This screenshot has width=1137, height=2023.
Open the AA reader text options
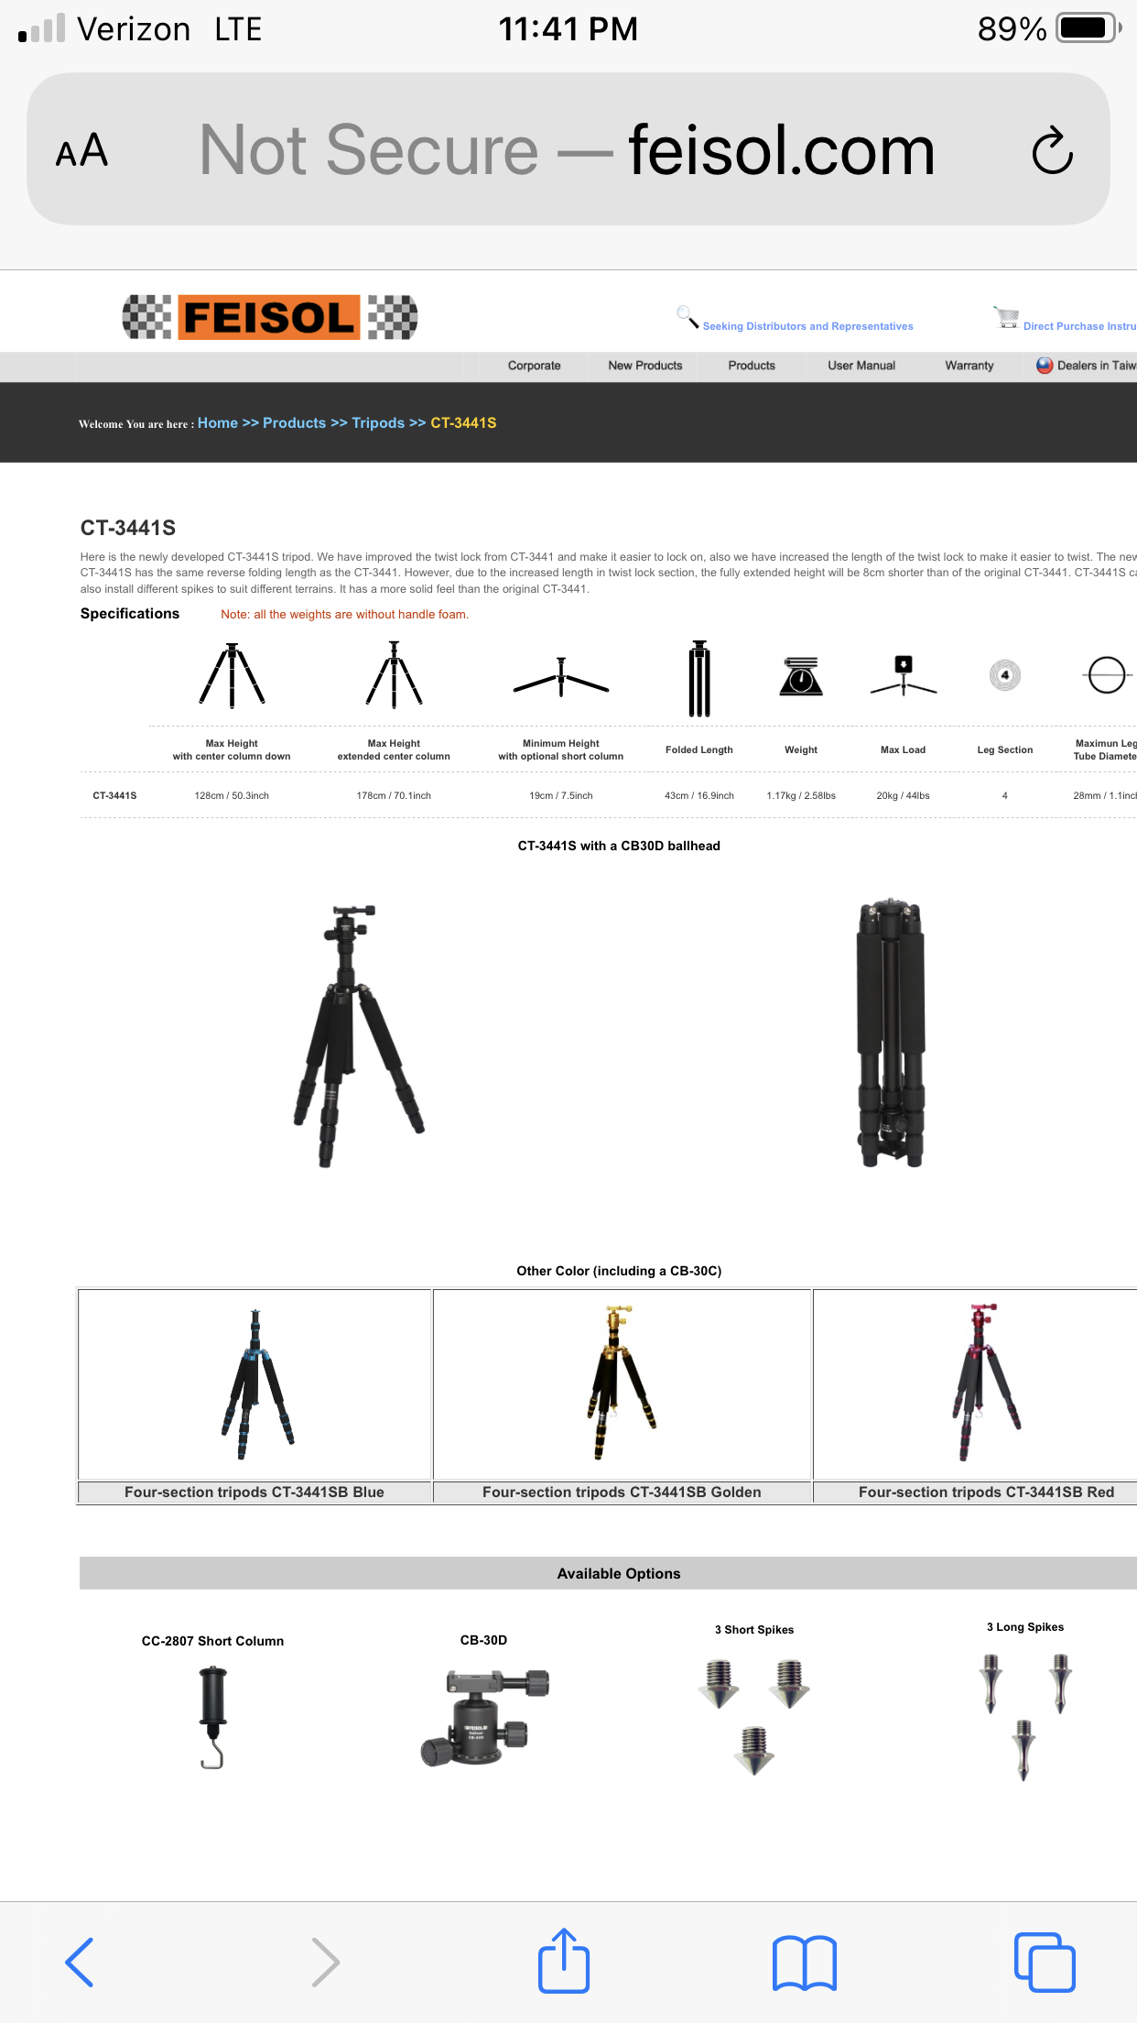[81, 150]
